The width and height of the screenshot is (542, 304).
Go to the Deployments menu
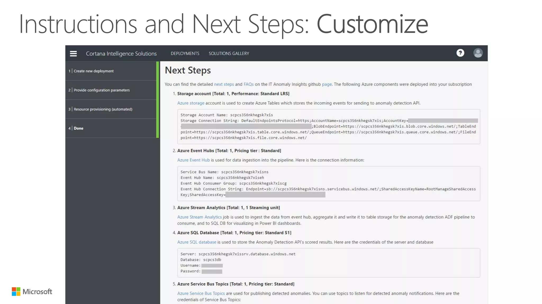[x=185, y=54]
